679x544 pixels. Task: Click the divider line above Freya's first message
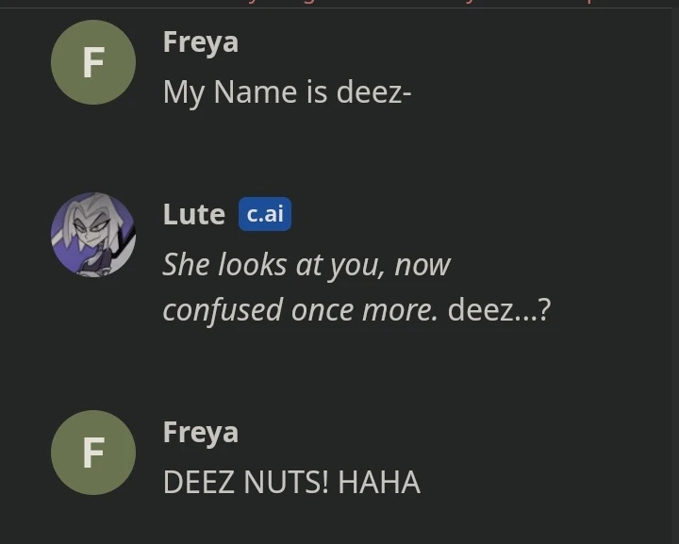pyautogui.click(x=336, y=8)
